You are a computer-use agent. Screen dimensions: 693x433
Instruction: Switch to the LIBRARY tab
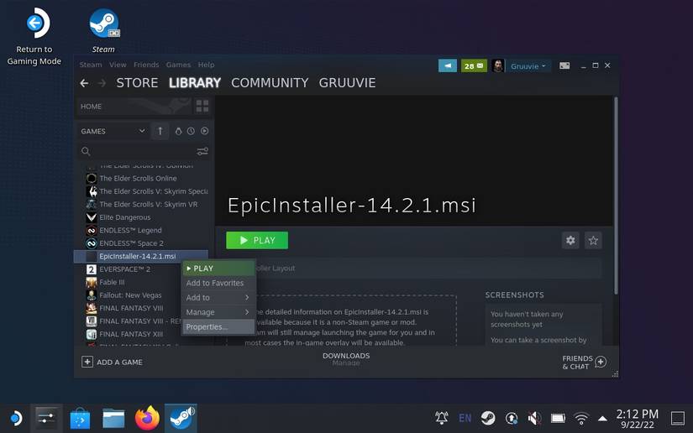tap(195, 83)
